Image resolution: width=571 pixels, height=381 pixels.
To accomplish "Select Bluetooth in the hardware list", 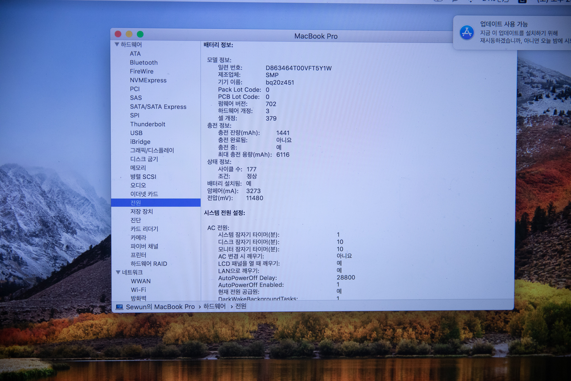I will click(144, 63).
